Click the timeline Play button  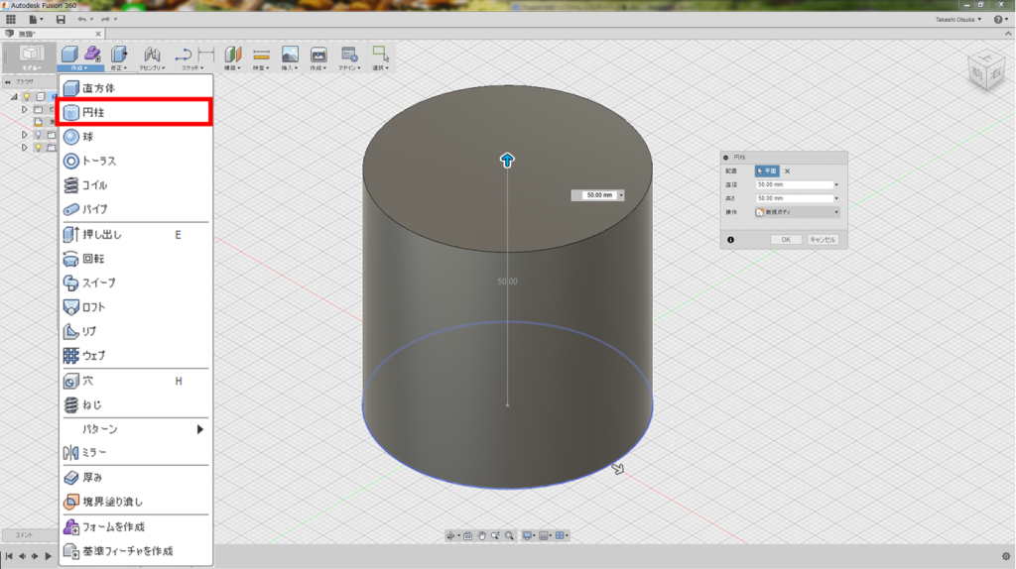click(x=48, y=556)
